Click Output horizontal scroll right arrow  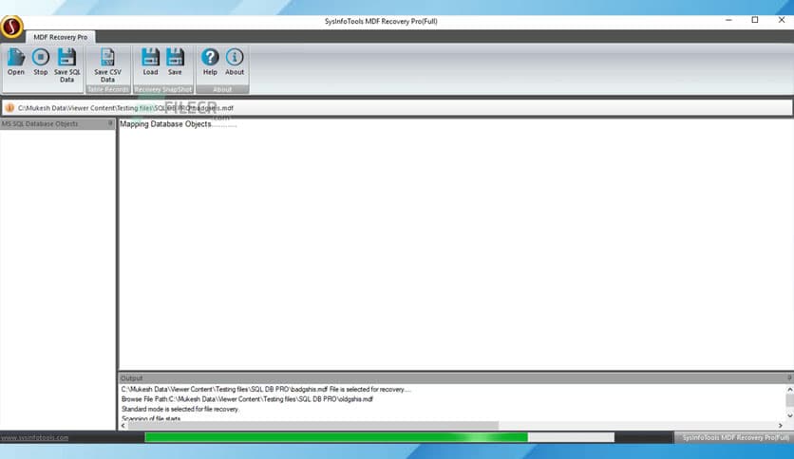coord(781,426)
